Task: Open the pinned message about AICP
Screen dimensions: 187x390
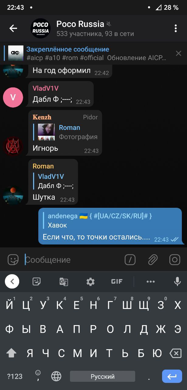Action: click(x=88, y=54)
